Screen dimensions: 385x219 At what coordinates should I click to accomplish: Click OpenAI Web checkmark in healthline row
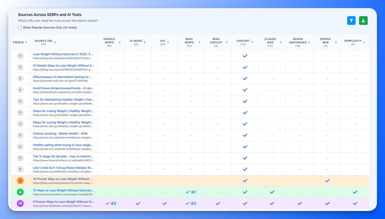click(x=327, y=203)
